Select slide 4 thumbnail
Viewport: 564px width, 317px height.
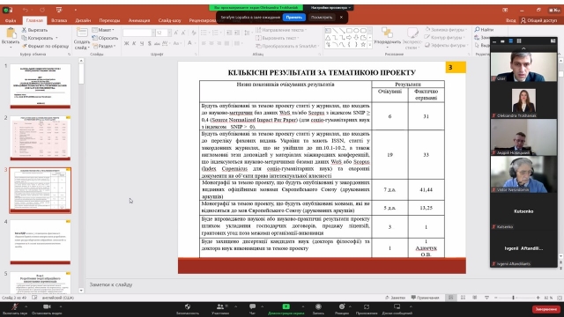point(41,242)
